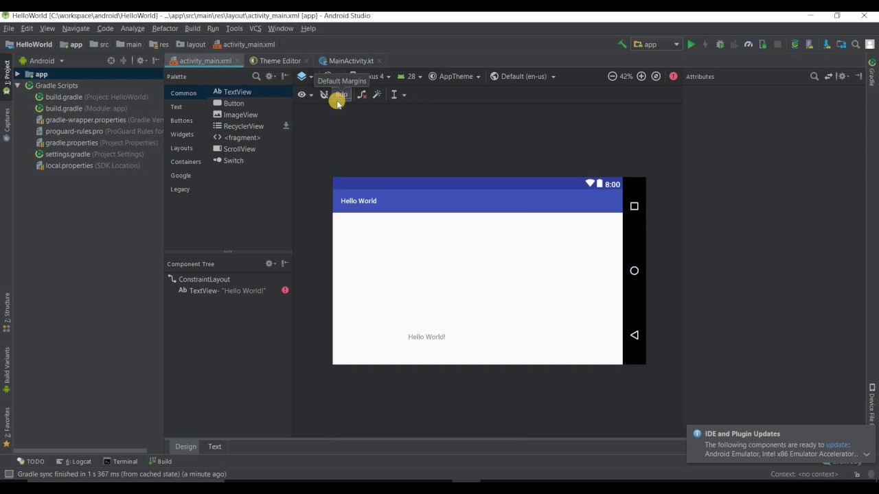Open the TODO tool window

(x=31, y=462)
